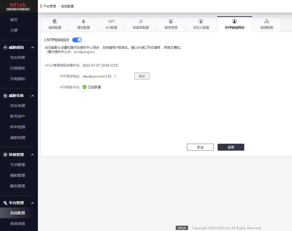
Task: Click the green NTP service status checkmark
Action: [x=84, y=87]
